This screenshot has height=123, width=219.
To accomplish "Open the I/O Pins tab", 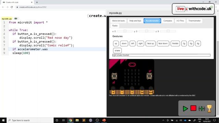I will click(180, 21).
